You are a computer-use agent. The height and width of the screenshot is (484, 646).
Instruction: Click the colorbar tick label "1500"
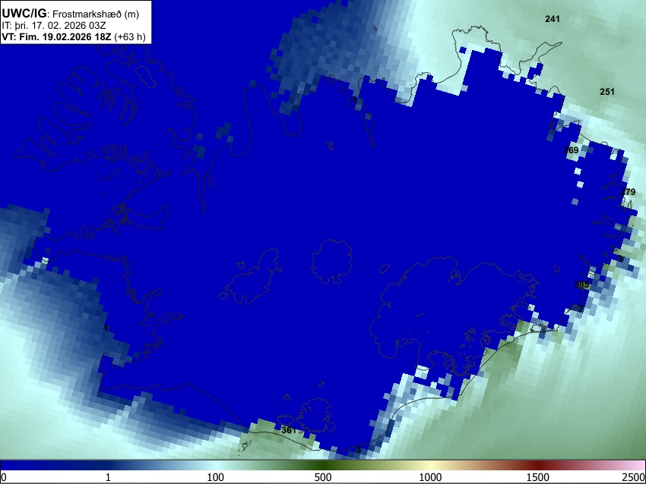537,477
